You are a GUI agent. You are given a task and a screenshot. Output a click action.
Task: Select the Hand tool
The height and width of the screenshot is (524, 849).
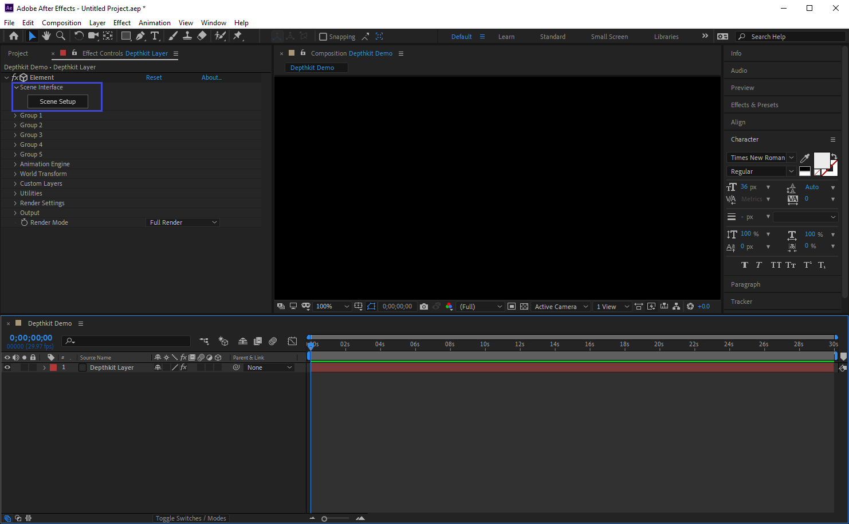pyautogui.click(x=46, y=36)
